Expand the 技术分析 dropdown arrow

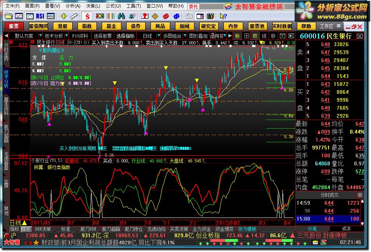click(x=67, y=36)
